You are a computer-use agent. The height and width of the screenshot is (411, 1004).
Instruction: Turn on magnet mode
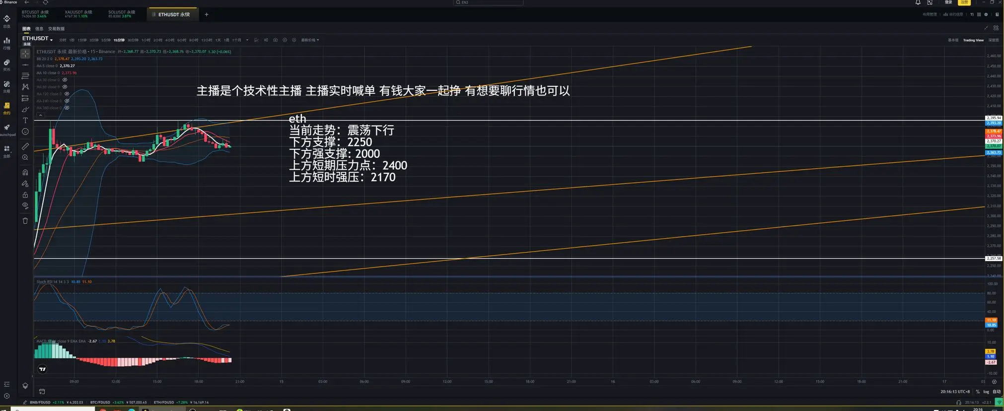[x=25, y=172]
